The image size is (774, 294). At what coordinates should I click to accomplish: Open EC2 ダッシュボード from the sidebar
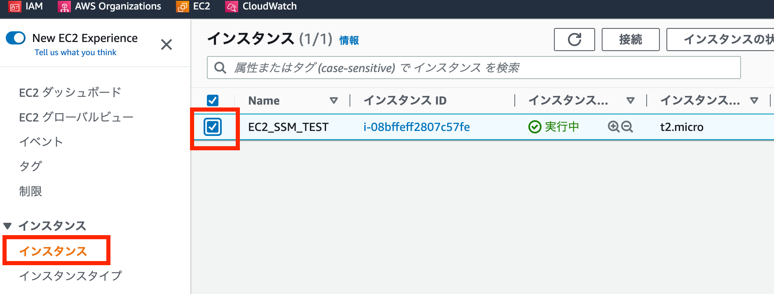(70, 92)
